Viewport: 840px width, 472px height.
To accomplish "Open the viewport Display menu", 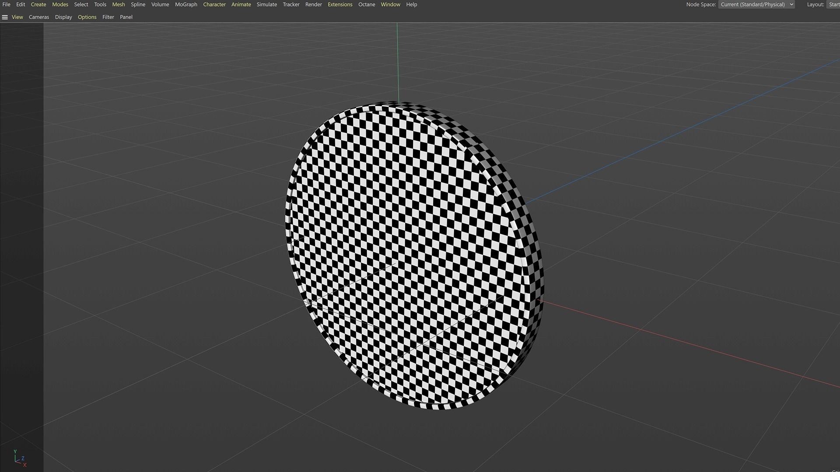I will [63, 17].
